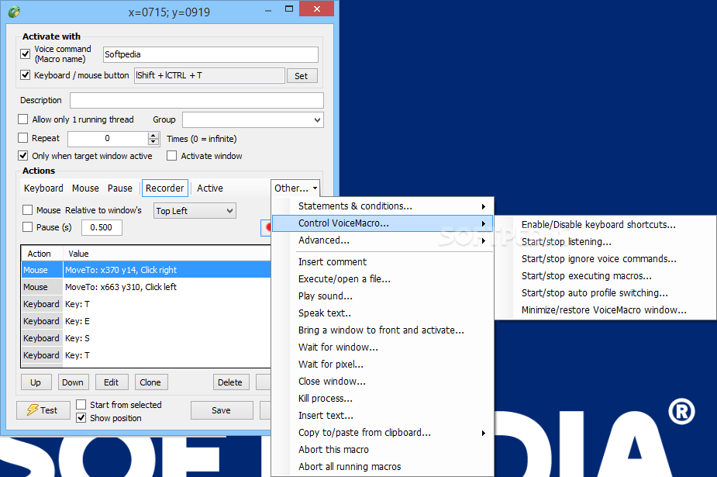Viewport: 717px width, 477px height.
Task: Move action Up in list
Action: tap(36, 382)
